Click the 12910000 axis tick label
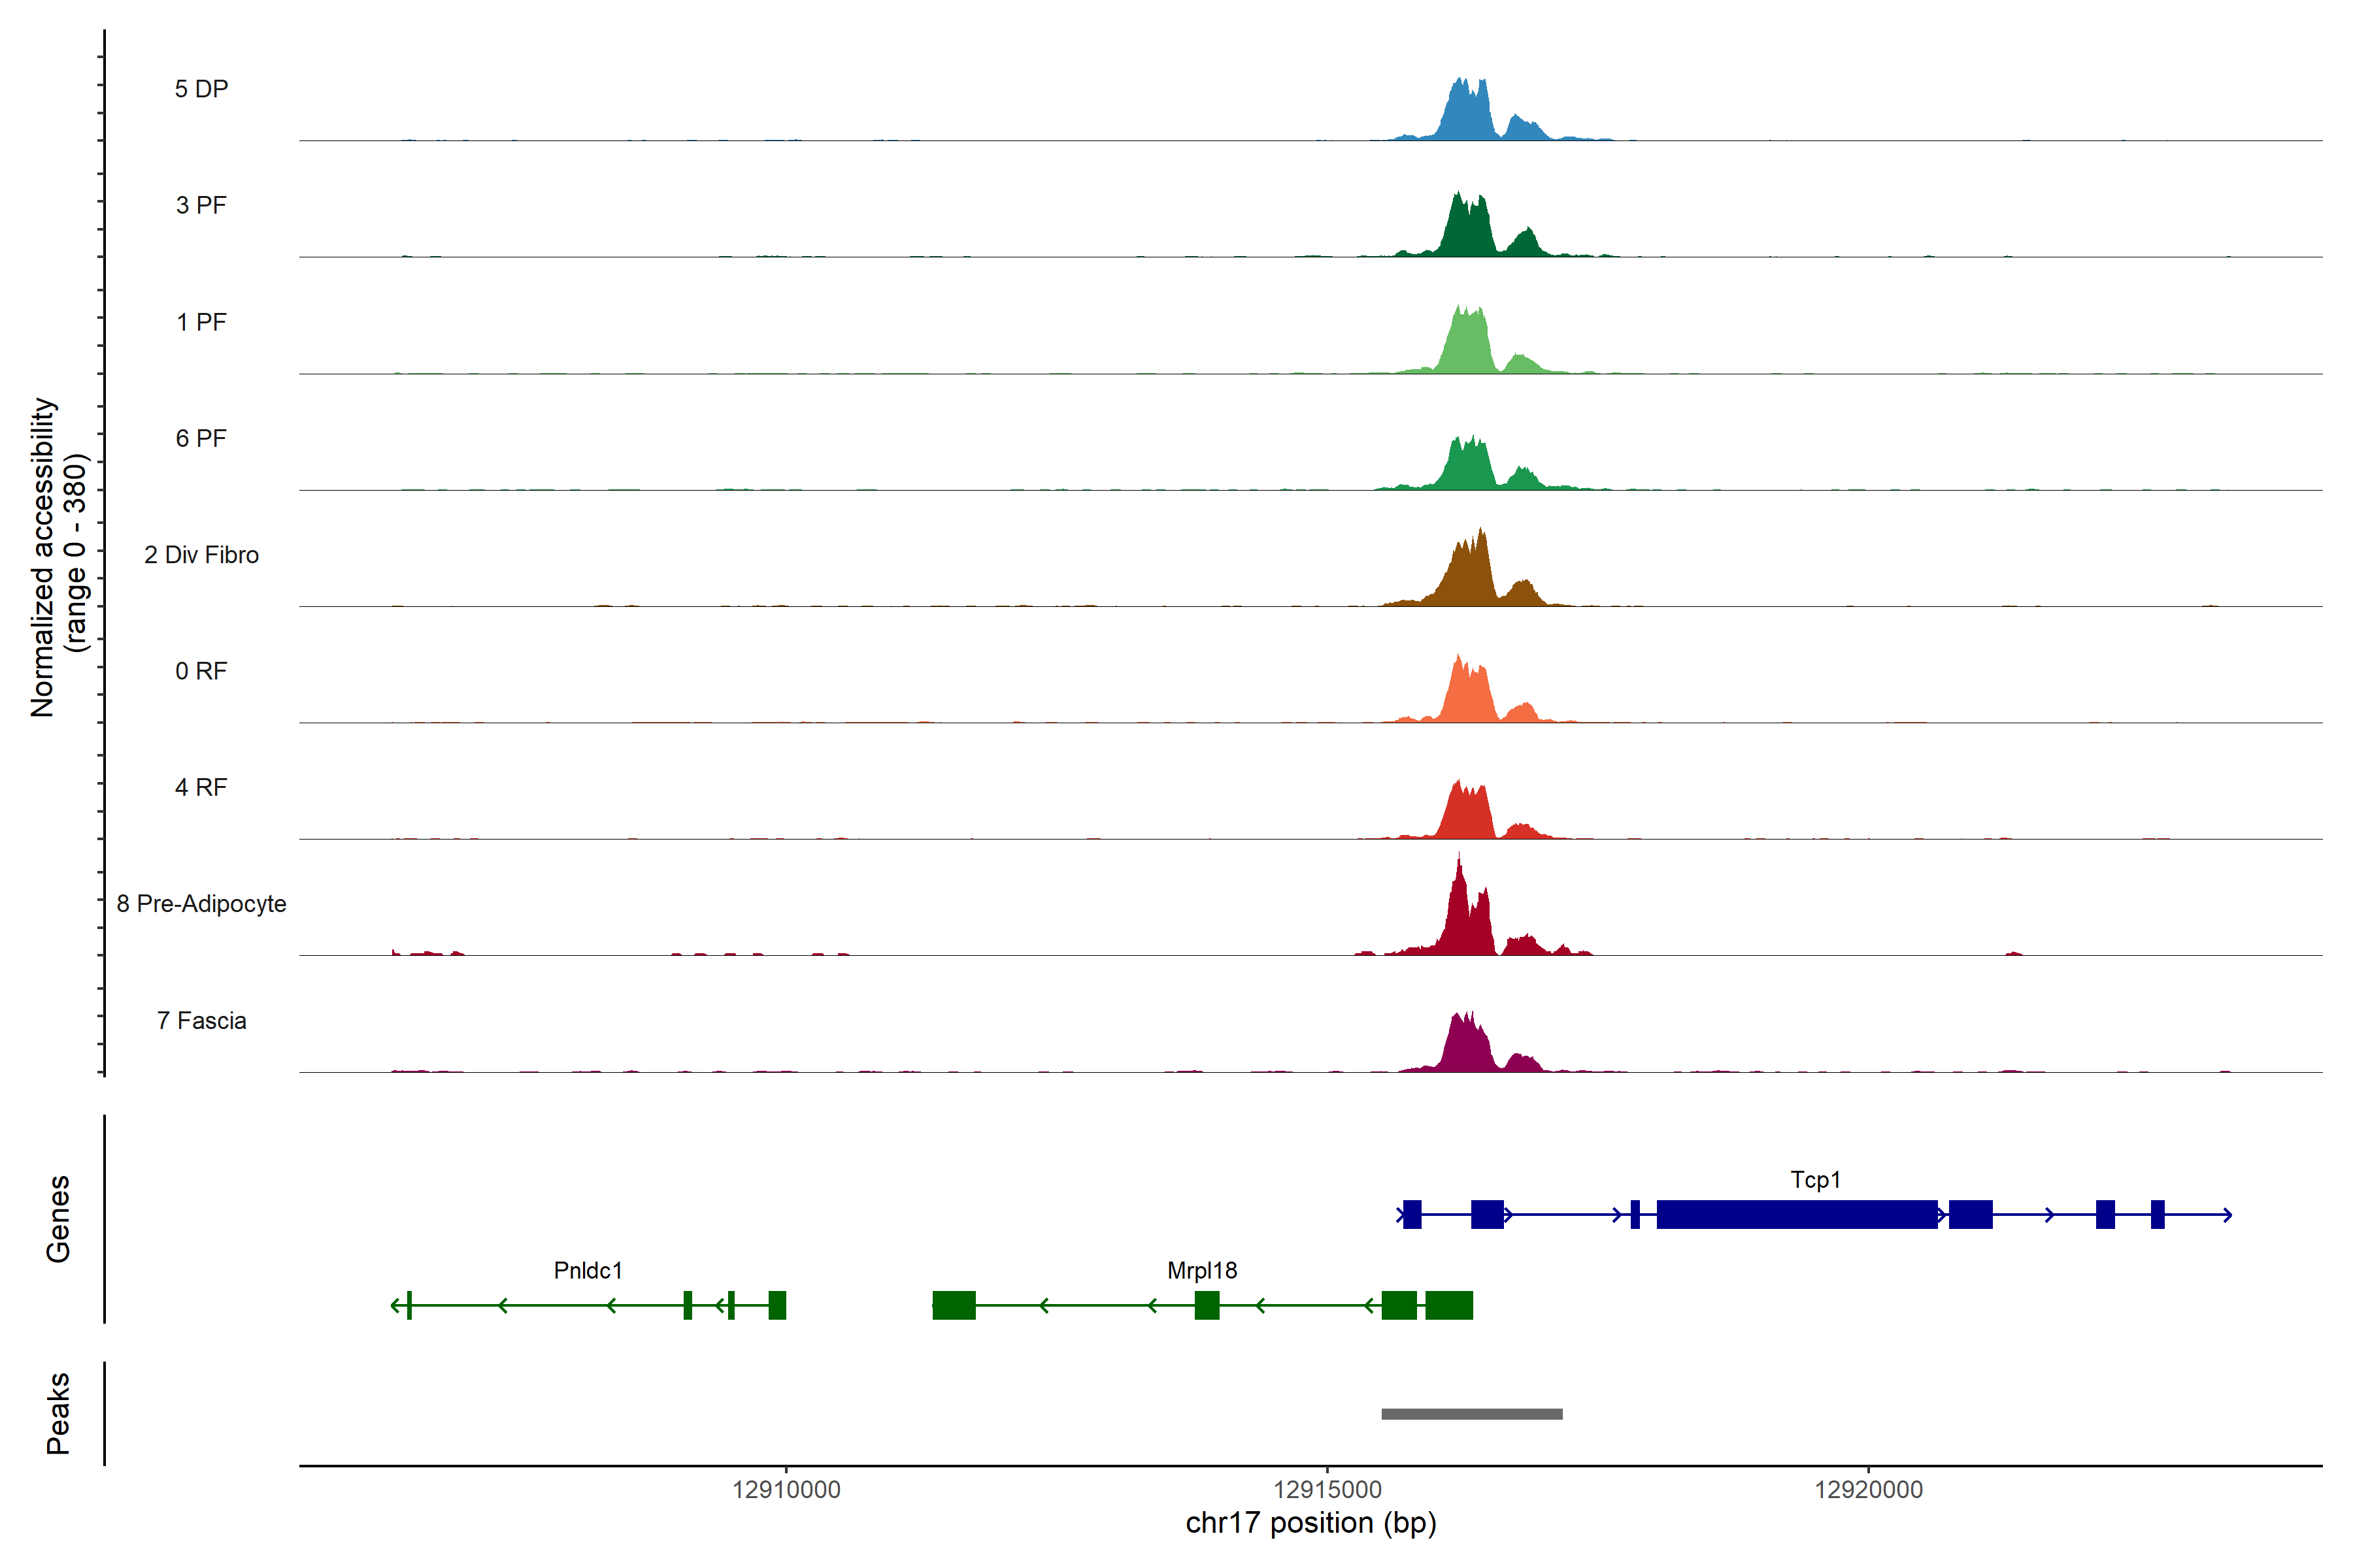2353x1568 pixels. 786,1490
